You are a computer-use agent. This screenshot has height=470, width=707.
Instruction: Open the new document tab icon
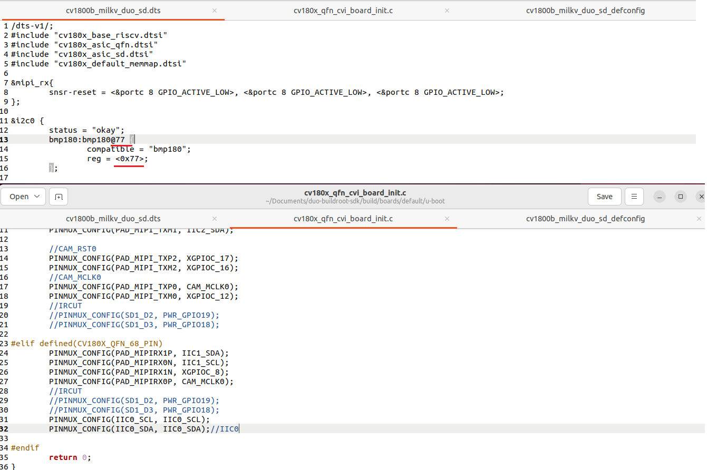pyautogui.click(x=59, y=197)
